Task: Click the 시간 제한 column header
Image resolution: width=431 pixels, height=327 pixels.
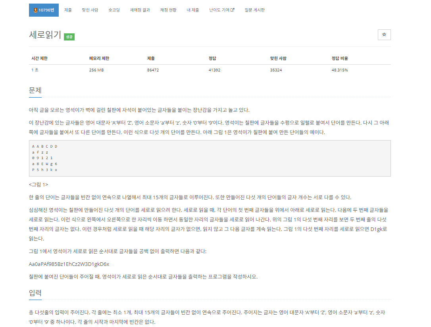Action: tap(40, 58)
